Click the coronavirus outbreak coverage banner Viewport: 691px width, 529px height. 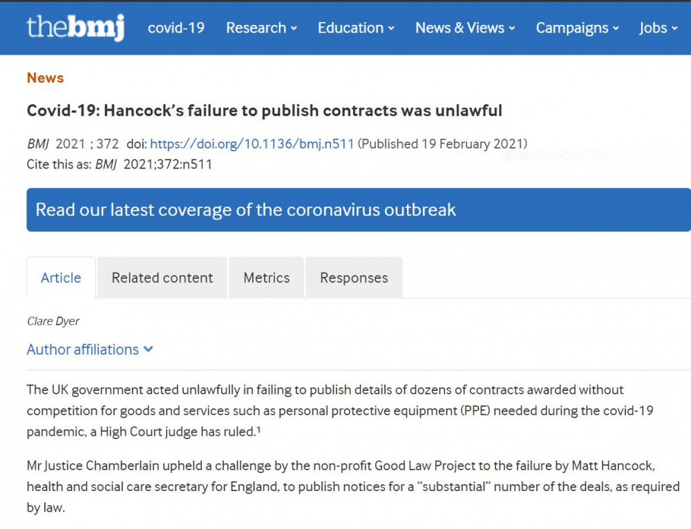coord(359,210)
